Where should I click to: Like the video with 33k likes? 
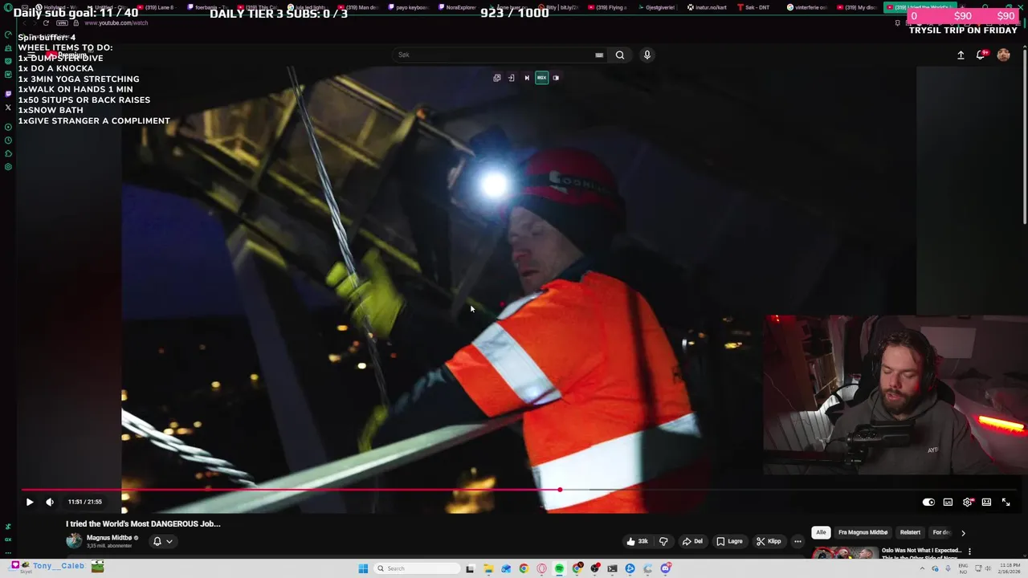[637, 541]
